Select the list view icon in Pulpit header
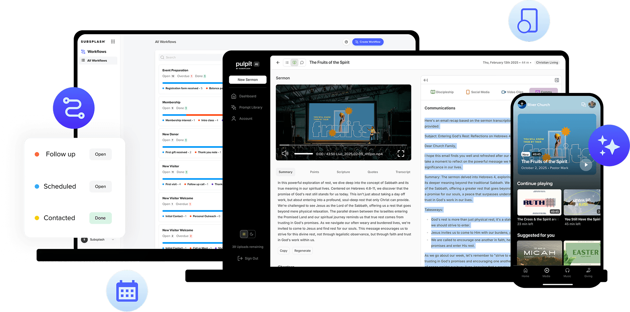Viewport: 630px width, 312px height. (x=287, y=62)
